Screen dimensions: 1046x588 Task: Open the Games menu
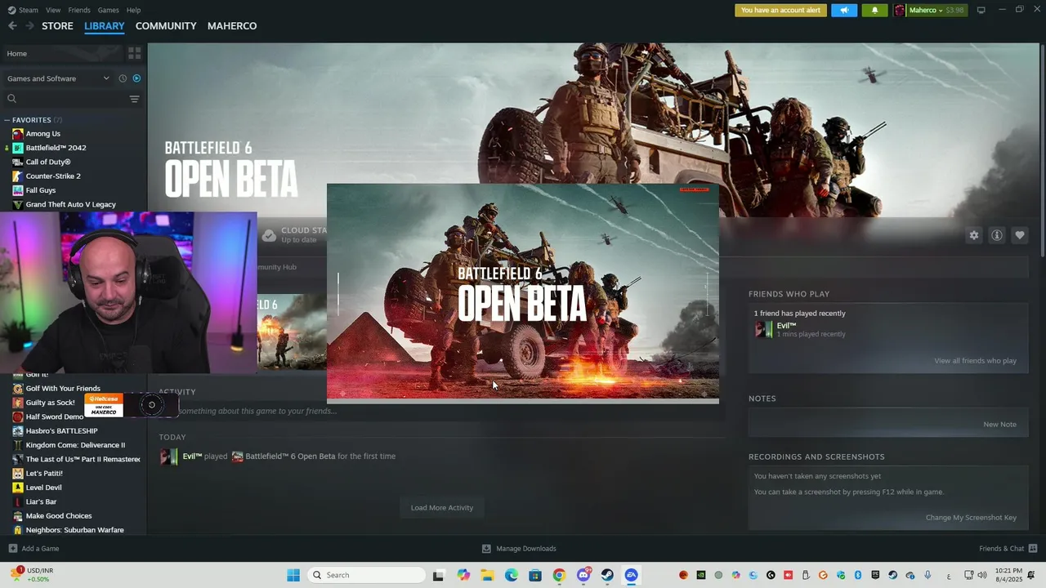(109, 10)
